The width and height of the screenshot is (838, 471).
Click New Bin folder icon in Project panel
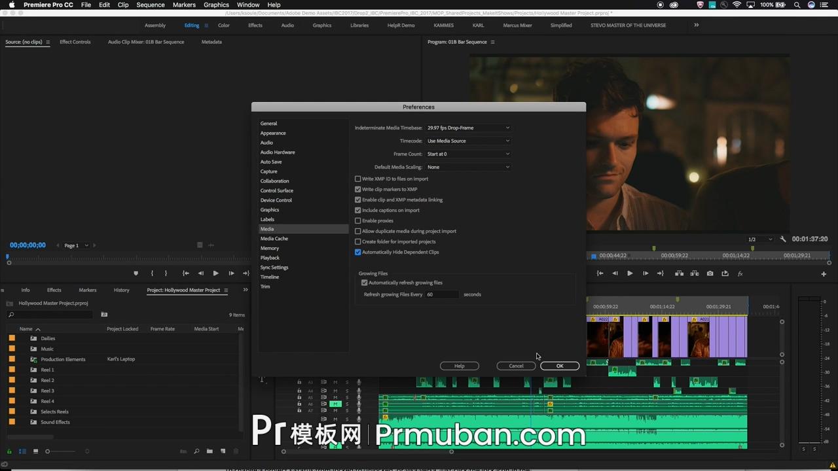click(209, 451)
